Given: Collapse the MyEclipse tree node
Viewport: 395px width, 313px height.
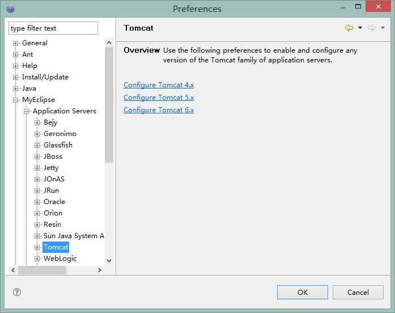Looking at the screenshot, I should 16,100.
